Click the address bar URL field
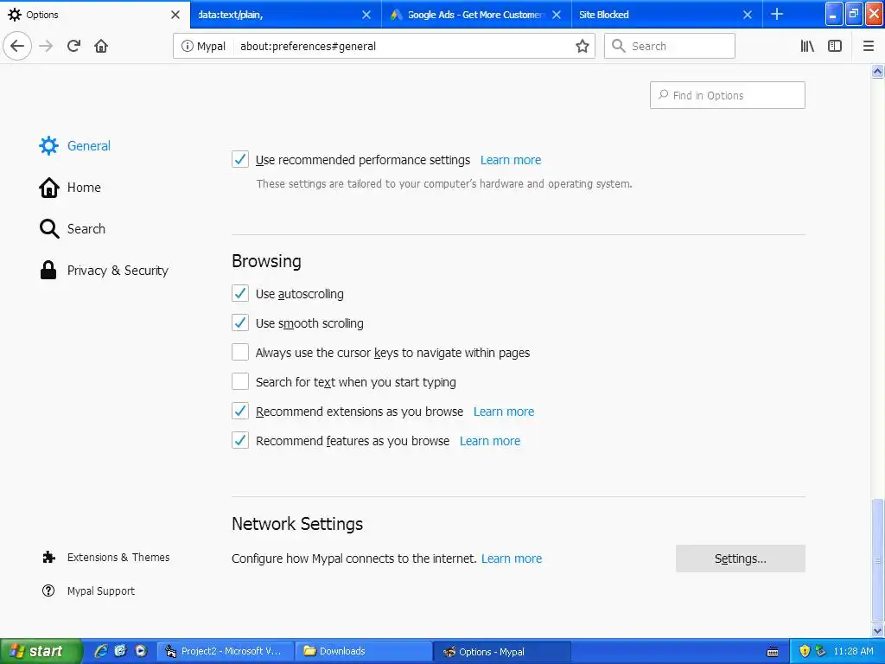 tap(404, 46)
